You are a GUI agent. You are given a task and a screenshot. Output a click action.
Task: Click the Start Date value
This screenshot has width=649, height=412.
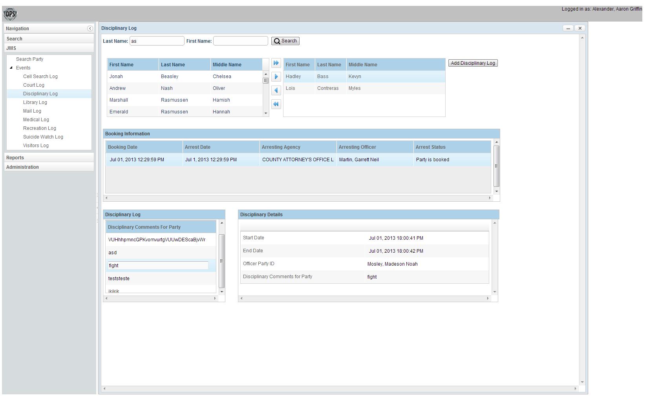pos(396,238)
